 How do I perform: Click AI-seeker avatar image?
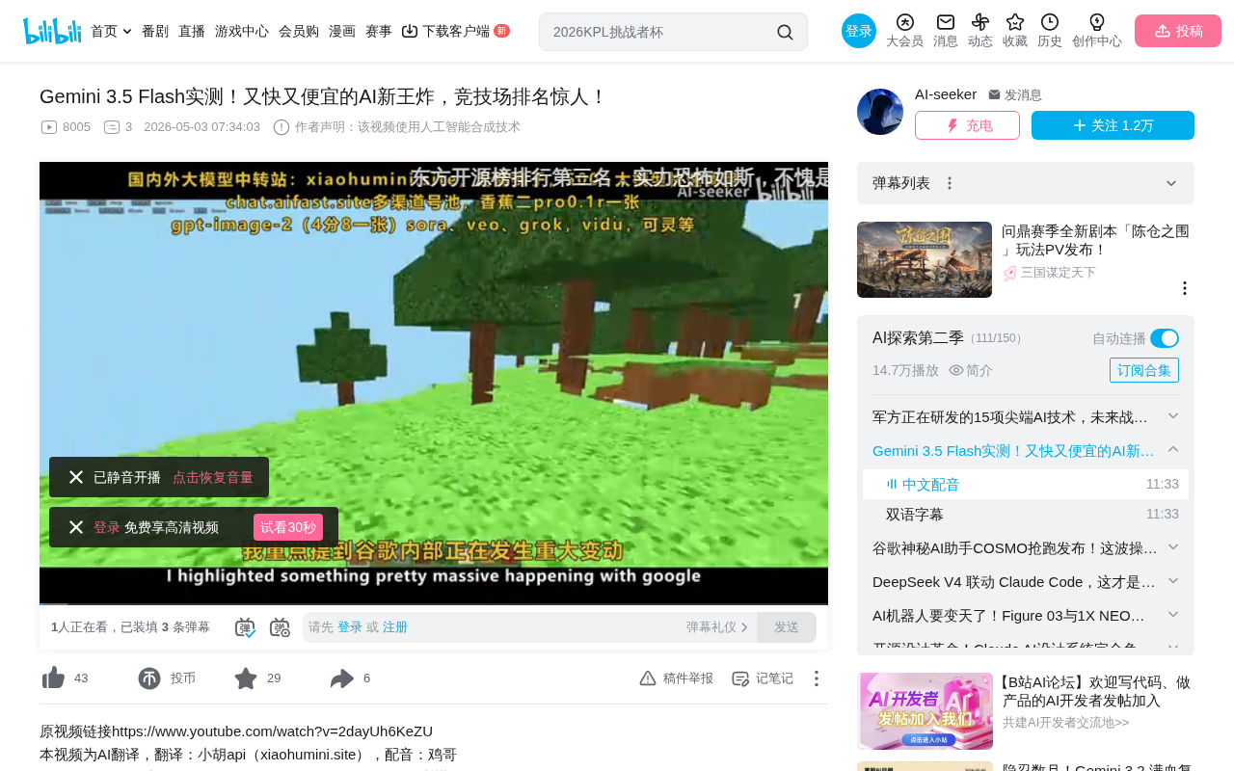pyautogui.click(x=880, y=112)
